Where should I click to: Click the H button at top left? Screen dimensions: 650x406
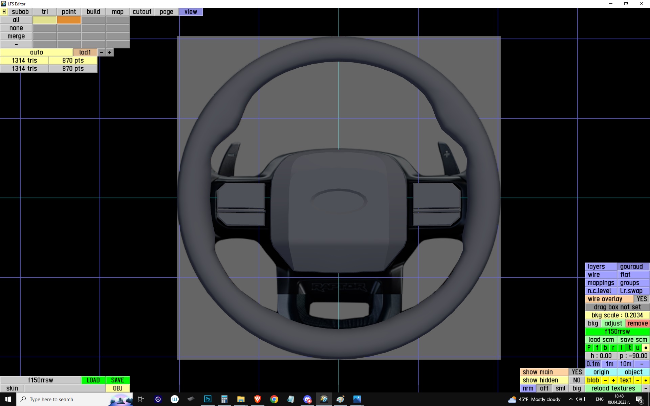[x=4, y=12]
